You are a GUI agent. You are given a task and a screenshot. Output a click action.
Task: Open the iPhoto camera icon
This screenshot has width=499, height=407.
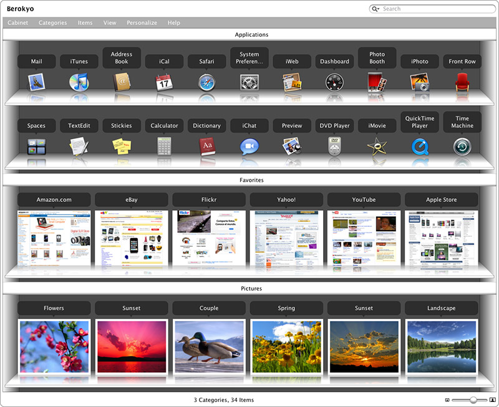point(419,82)
